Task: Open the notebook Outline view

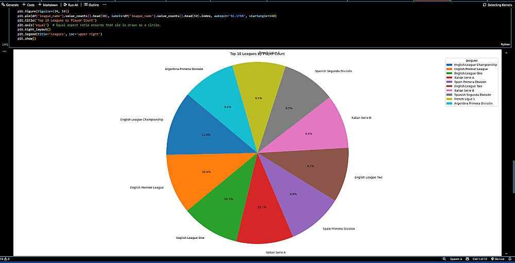Action: [x=91, y=5]
